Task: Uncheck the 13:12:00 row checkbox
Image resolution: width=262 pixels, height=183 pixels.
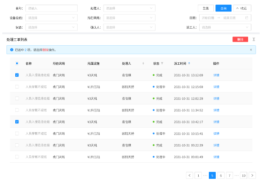Action: tap(17, 75)
